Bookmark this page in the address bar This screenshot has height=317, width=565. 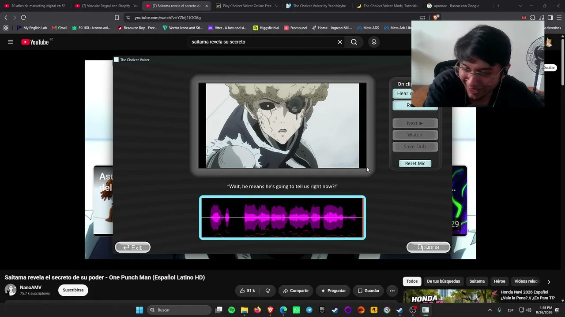click(117, 18)
